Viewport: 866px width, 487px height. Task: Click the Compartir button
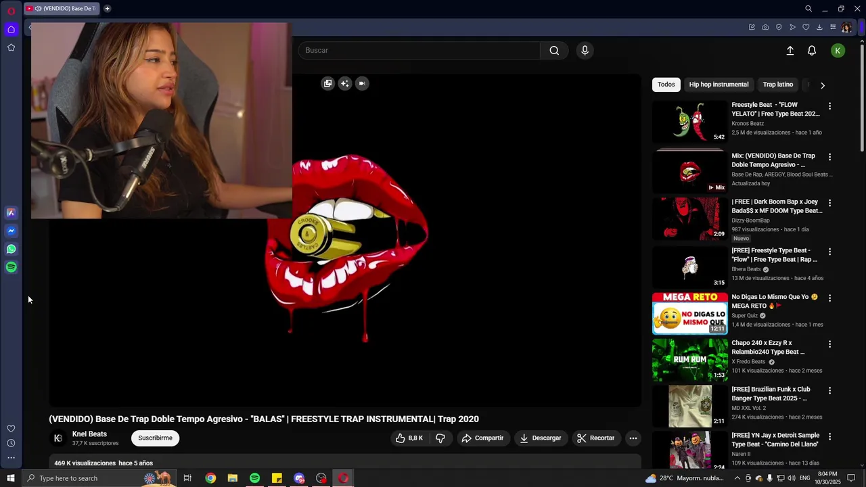click(x=482, y=438)
